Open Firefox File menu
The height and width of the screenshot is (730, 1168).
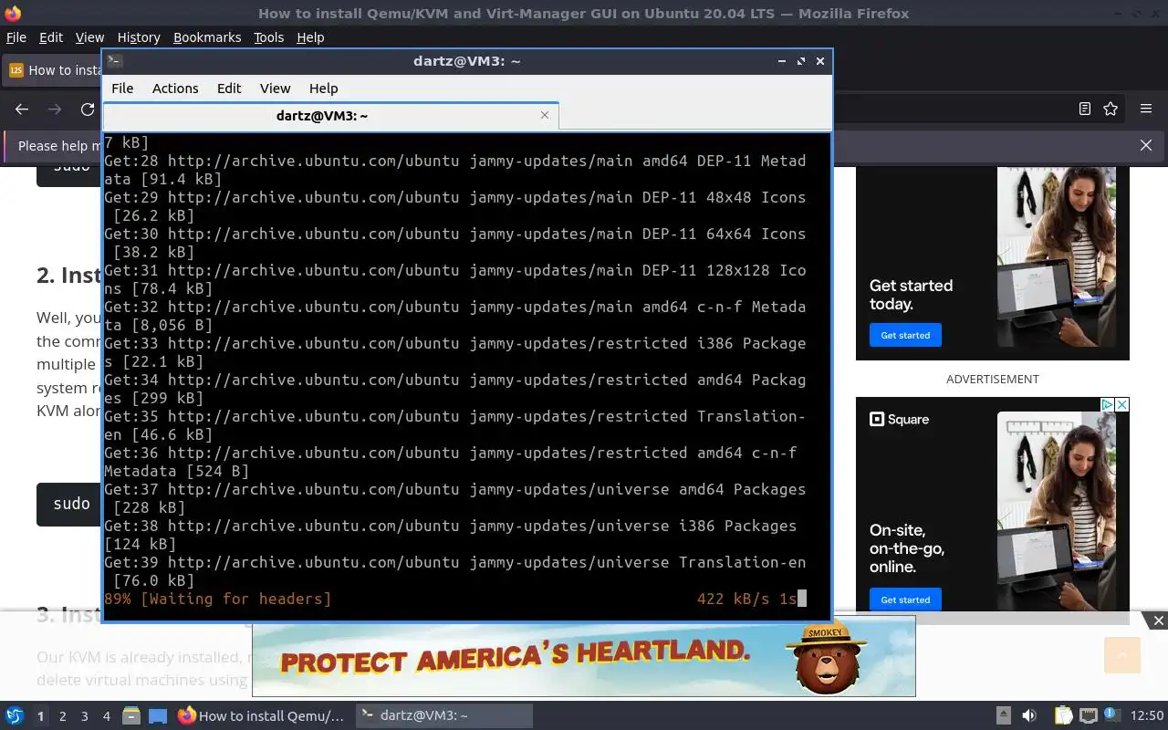(x=16, y=37)
